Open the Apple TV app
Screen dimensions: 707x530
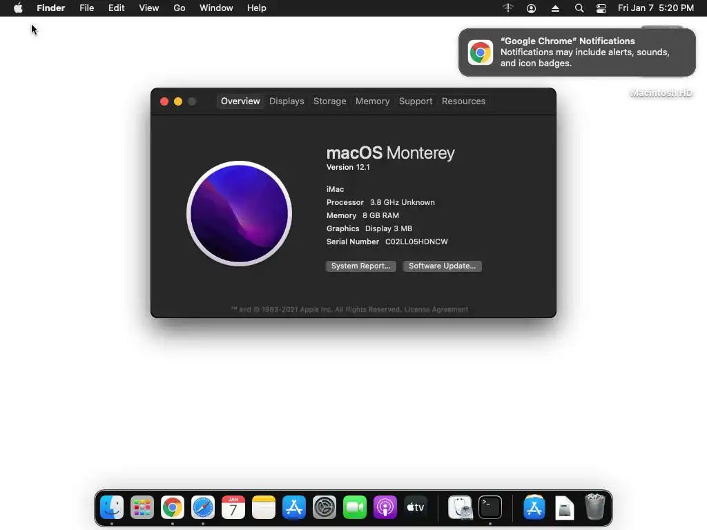[x=415, y=507]
